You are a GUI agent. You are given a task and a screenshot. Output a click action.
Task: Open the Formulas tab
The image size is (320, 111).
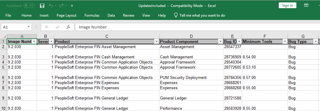point(92,15)
